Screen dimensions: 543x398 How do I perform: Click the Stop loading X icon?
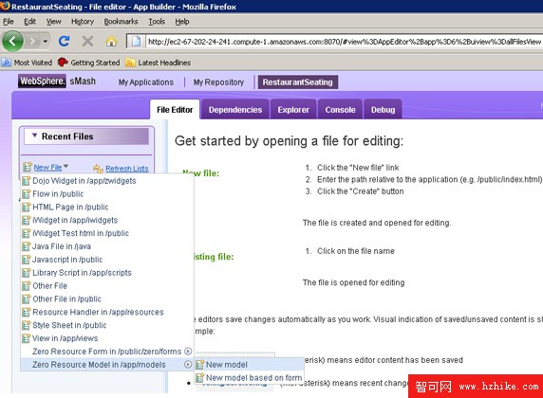point(87,42)
